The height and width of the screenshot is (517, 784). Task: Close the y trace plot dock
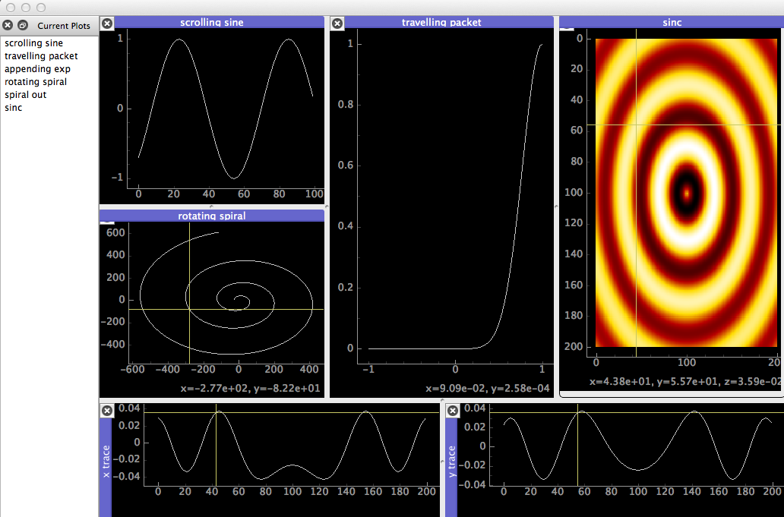pyautogui.click(x=453, y=411)
